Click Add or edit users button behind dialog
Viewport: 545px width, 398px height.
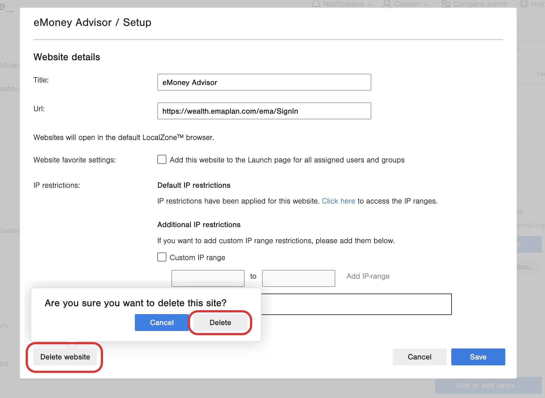point(488,385)
